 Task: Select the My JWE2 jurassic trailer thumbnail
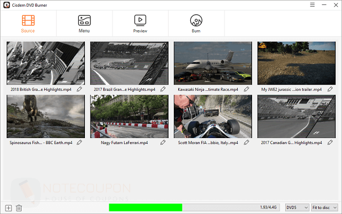pos(296,63)
